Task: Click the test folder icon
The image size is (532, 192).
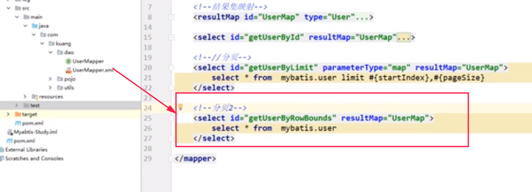Action: (x=26, y=106)
